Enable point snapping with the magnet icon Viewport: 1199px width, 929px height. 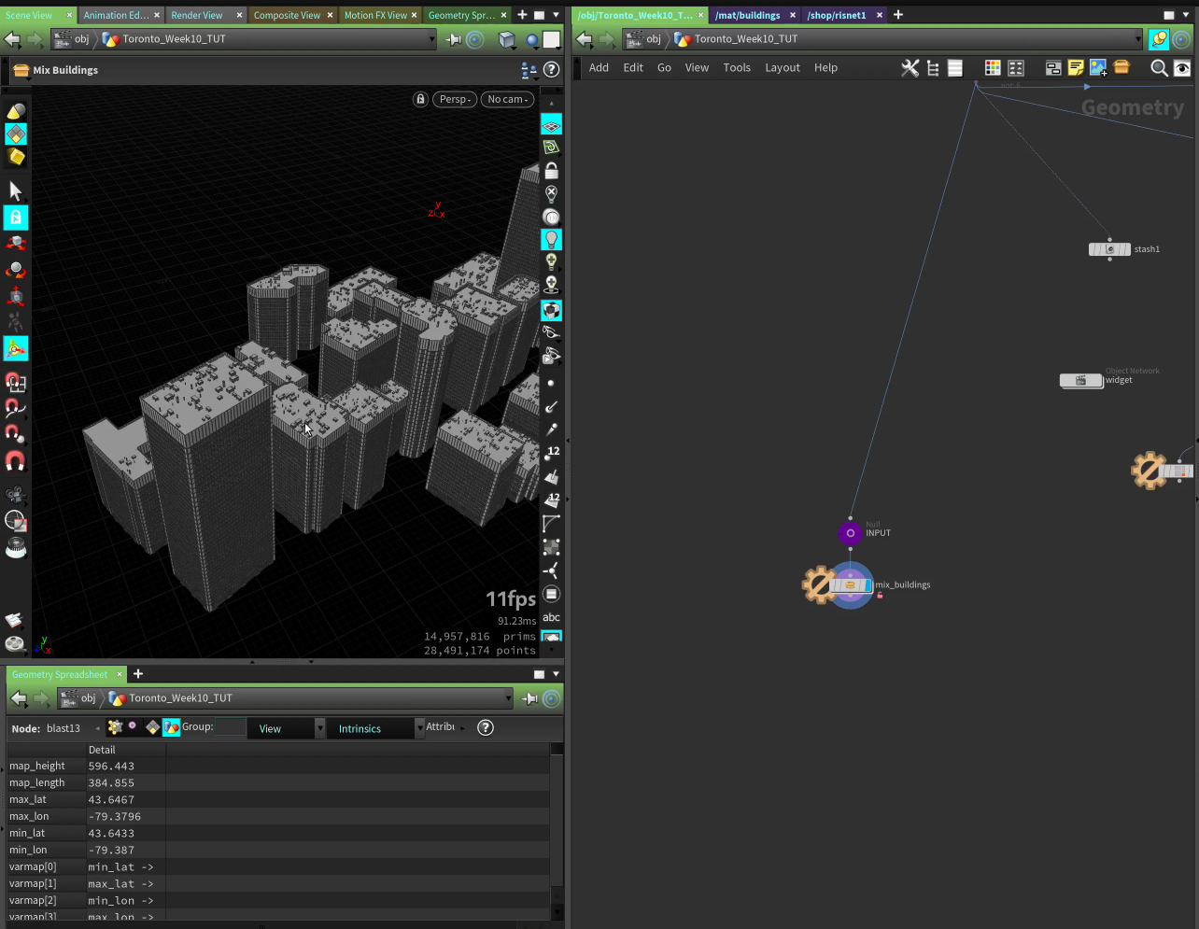tap(15, 434)
